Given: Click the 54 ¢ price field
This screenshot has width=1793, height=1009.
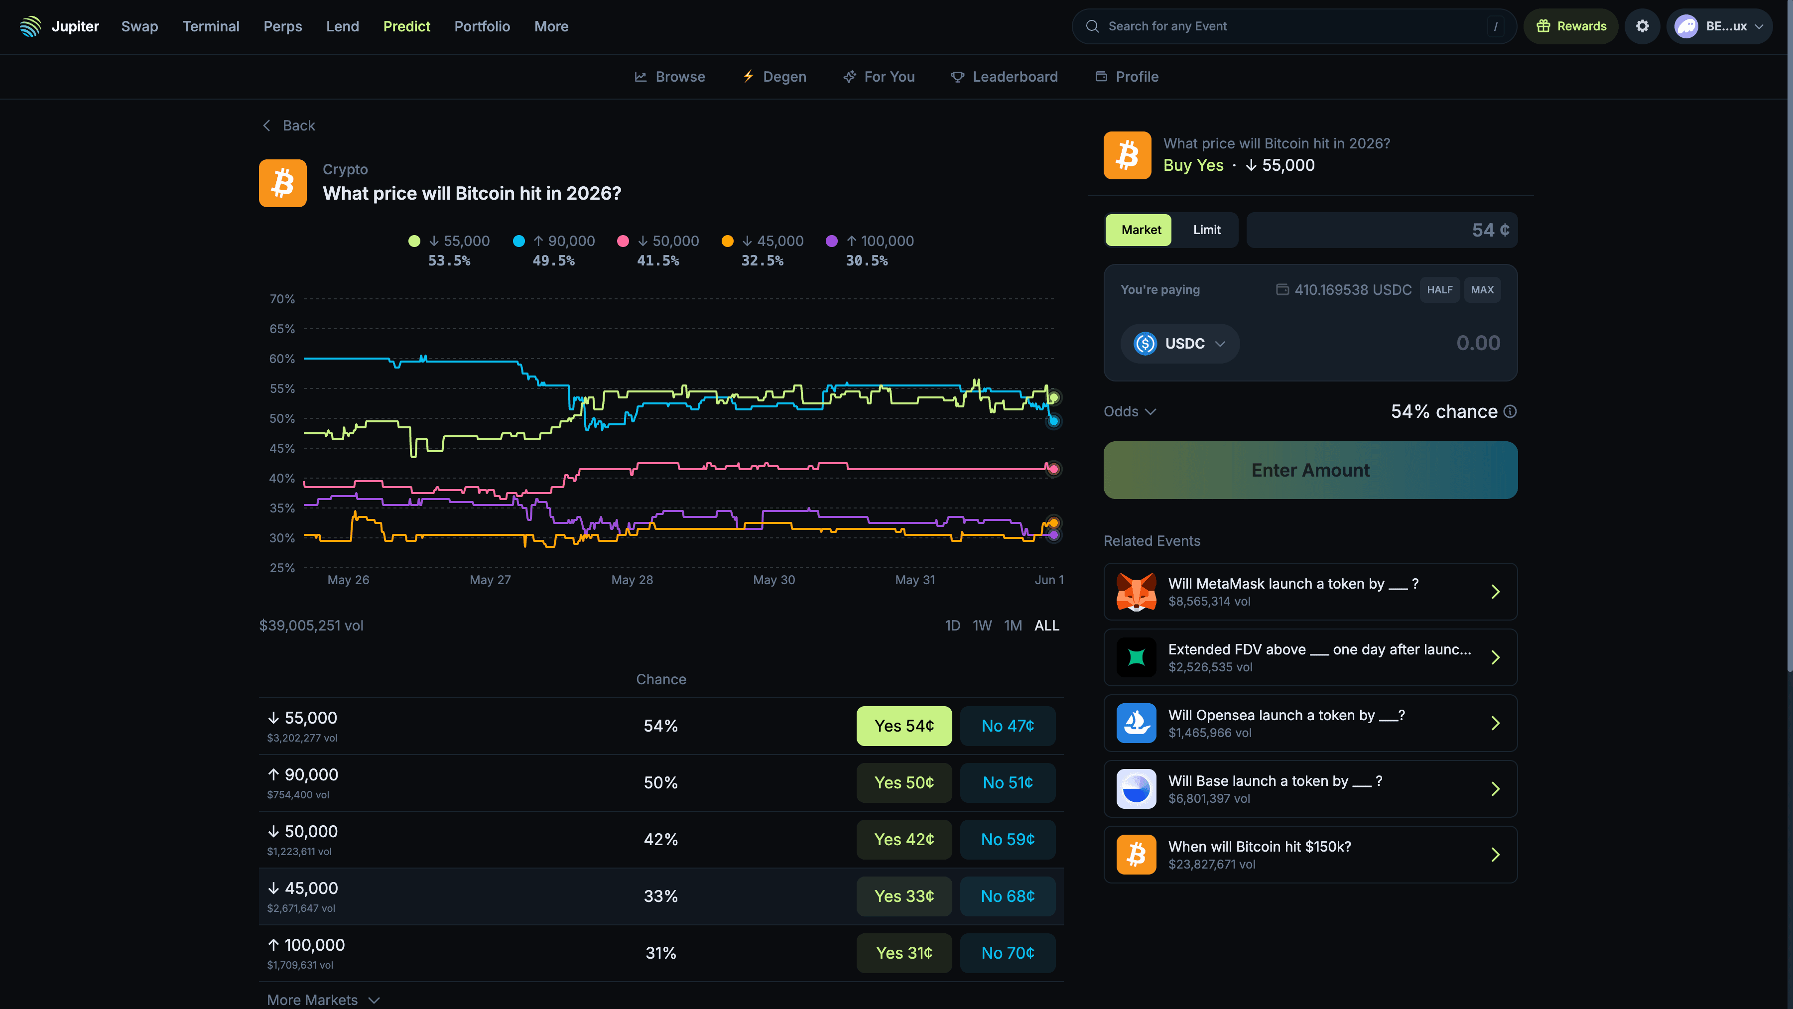Looking at the screenshot, I should pos(1382,230).
